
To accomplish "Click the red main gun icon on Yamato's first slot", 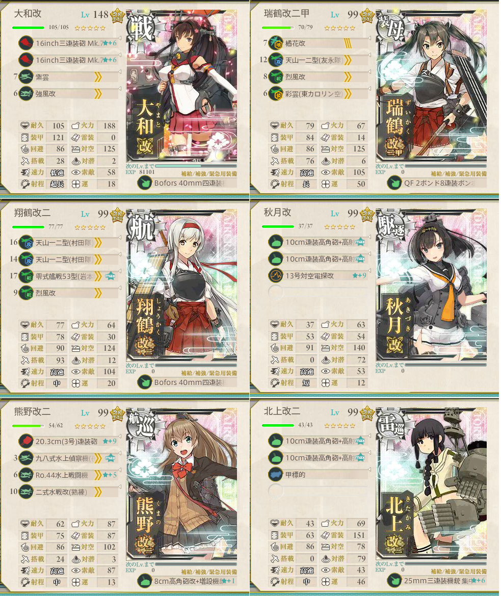I will click(x=26, y=43).
